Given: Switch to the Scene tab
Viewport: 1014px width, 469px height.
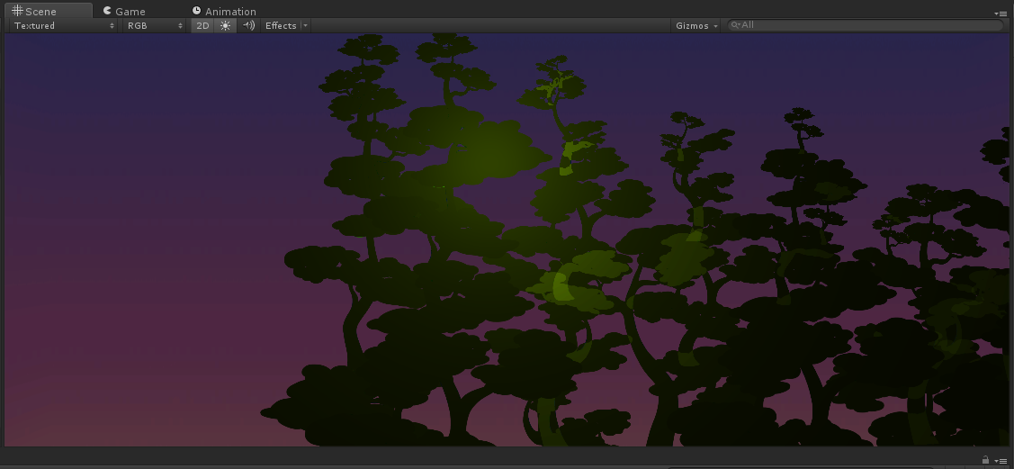Looking at the screenshot, I should pyautogui.click(x=47, y=11).
